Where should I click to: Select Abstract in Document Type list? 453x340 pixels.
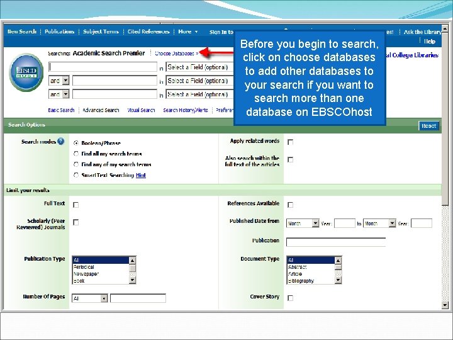298,267
